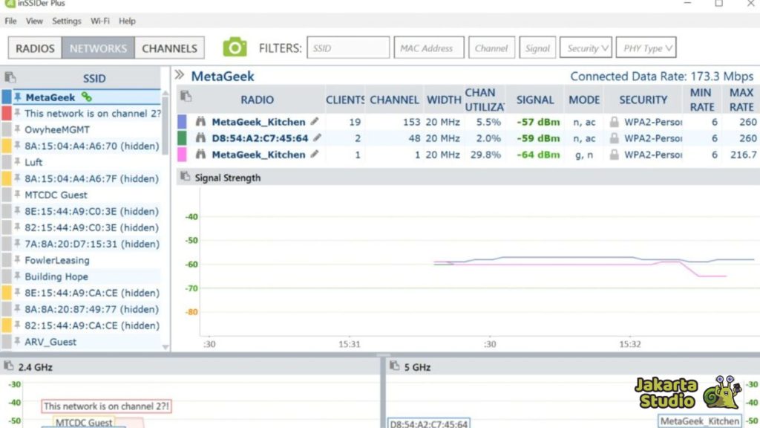The width and height of the screenshot is (760, 428).
Task: Click the copy icon beside SSID header
Action: pos(10,77)
